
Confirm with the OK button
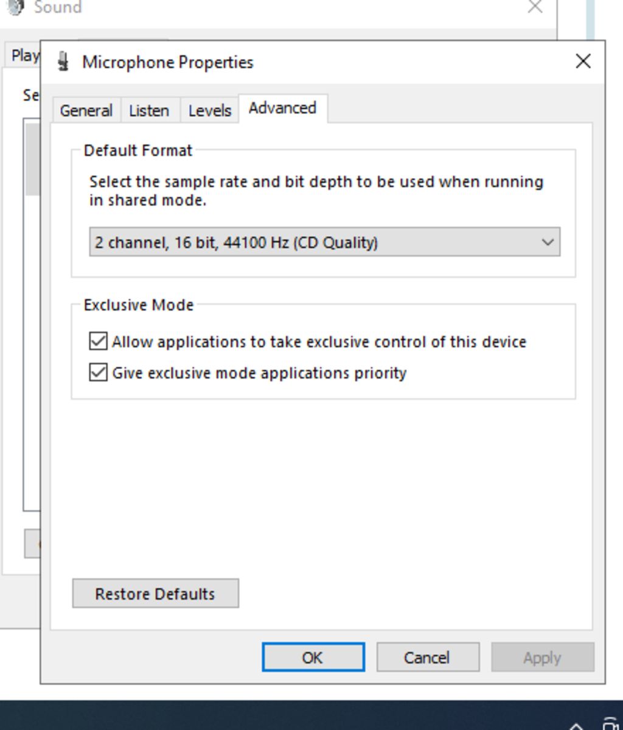pyautogui.click(x=313, y=658)
